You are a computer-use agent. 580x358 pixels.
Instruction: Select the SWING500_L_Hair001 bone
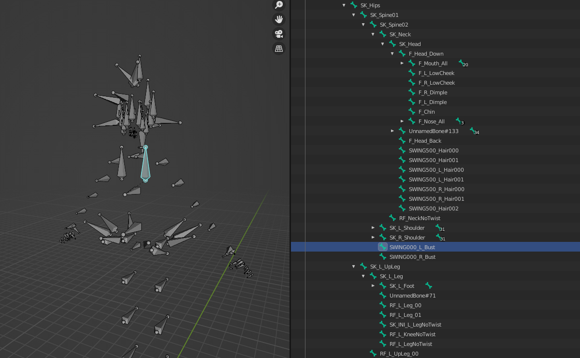click(x=436, y=179)
